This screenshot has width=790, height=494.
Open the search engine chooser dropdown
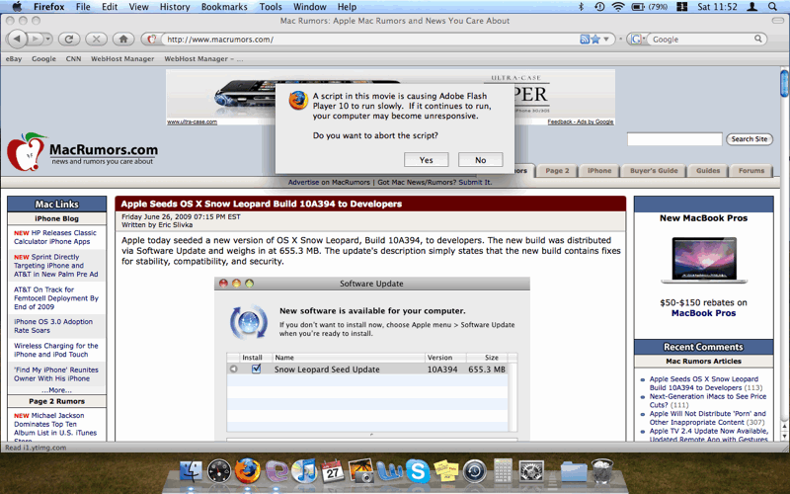tap(636, 39)
